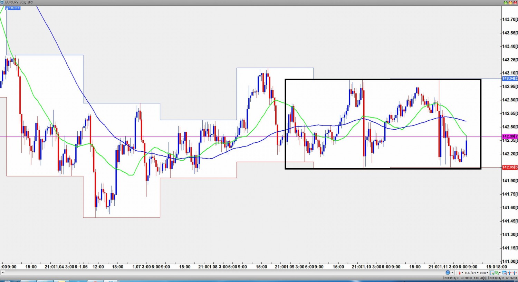Click the green minimize button top right

506,2
